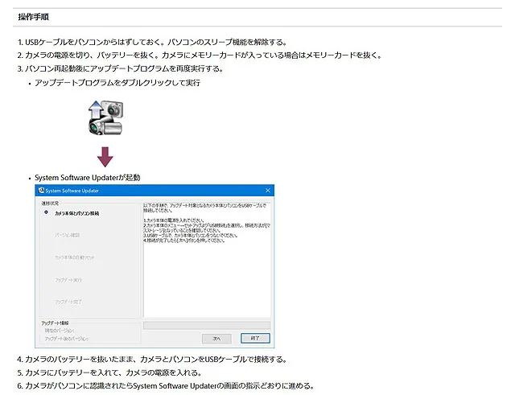515x395 pixels.
Task: Click the update progress bar
Action: [207, 325]
